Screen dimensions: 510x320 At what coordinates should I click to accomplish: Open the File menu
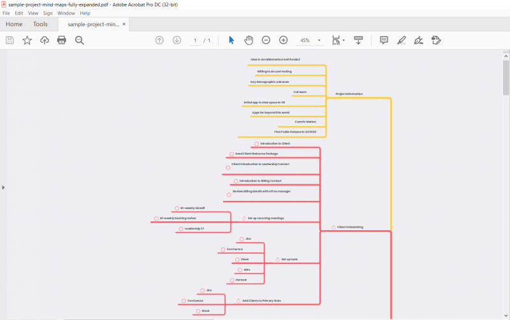(x=6, y=13)
